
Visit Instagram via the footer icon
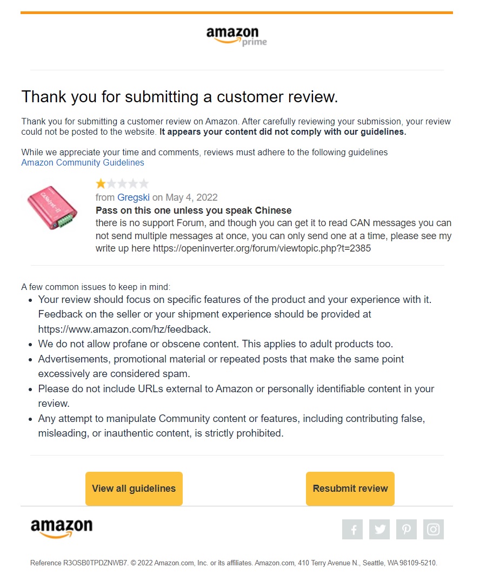click(x=433, y=530)
